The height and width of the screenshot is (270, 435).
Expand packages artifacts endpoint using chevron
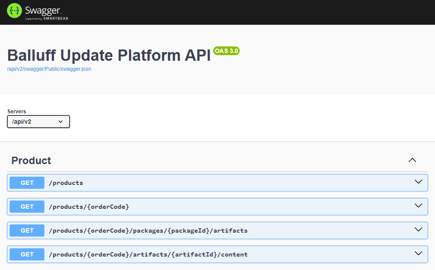coord(418,230)
